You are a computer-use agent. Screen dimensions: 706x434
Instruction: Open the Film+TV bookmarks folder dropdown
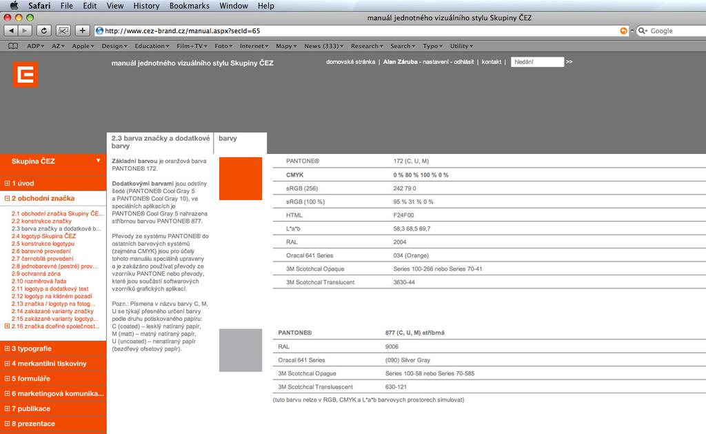click(192, 46)
